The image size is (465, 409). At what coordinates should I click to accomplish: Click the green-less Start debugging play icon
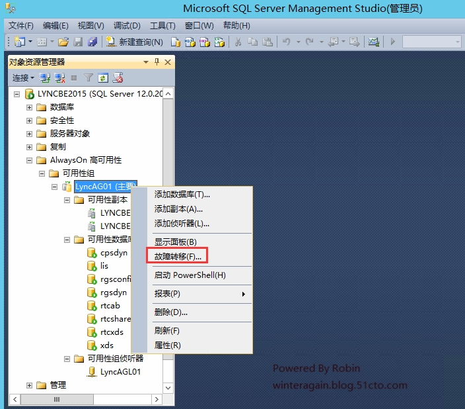tap(393, 42)
